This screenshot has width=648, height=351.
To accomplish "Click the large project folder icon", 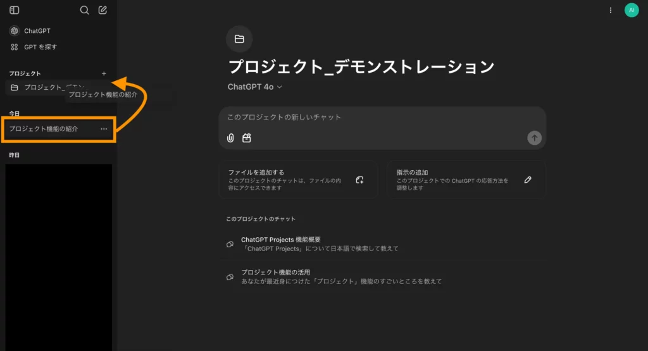I will tap(239, 39).
